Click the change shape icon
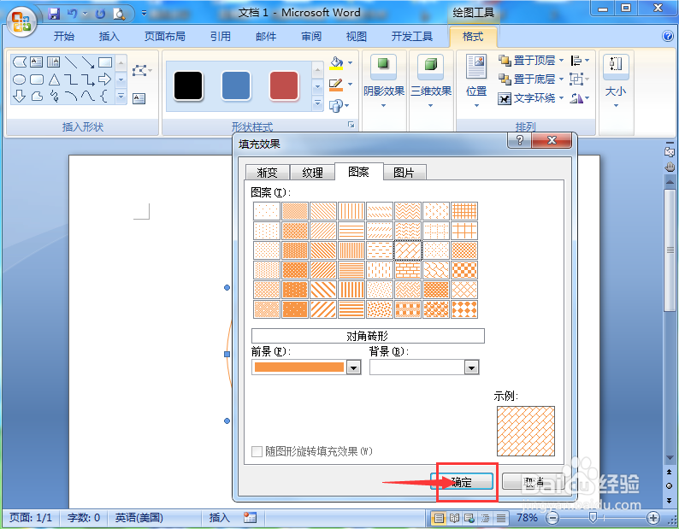 336,105
